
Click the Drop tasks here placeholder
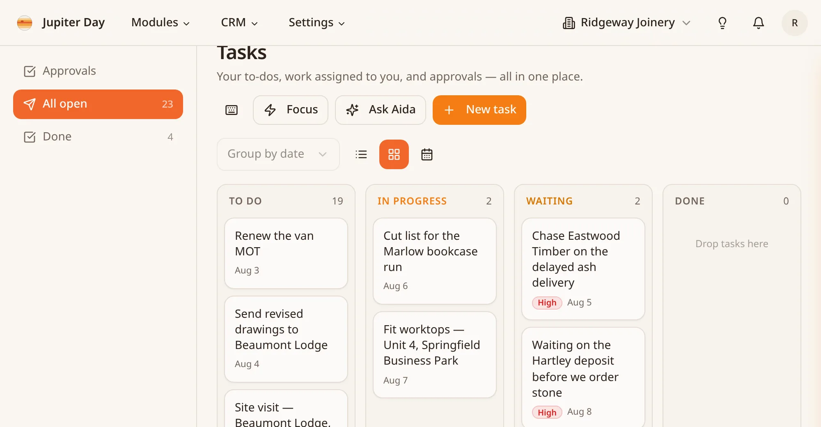click(x=732, y=244)
